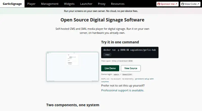Open the Launcher menu
Screen dimensions: 202x111
tap(86, 4)
